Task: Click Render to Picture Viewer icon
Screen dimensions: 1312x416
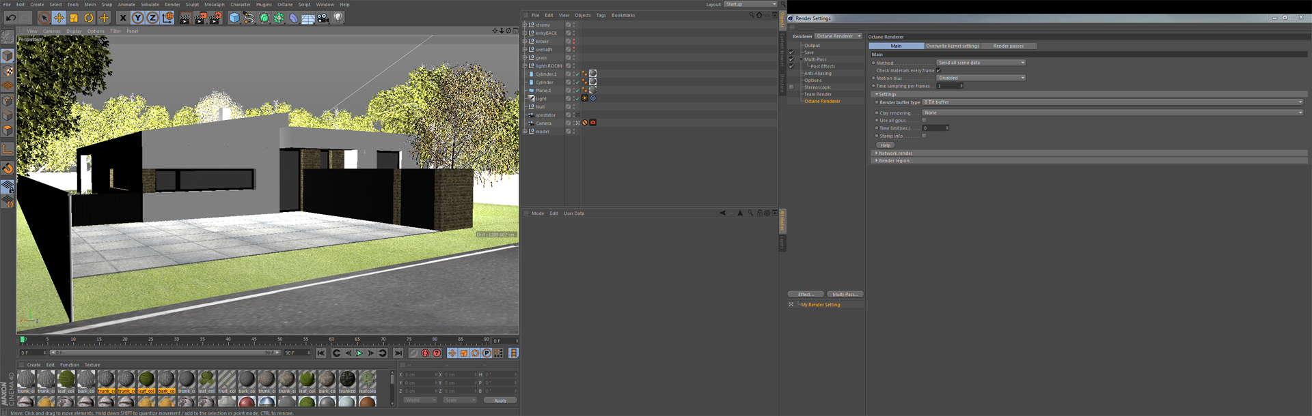Action: [200, 18]
